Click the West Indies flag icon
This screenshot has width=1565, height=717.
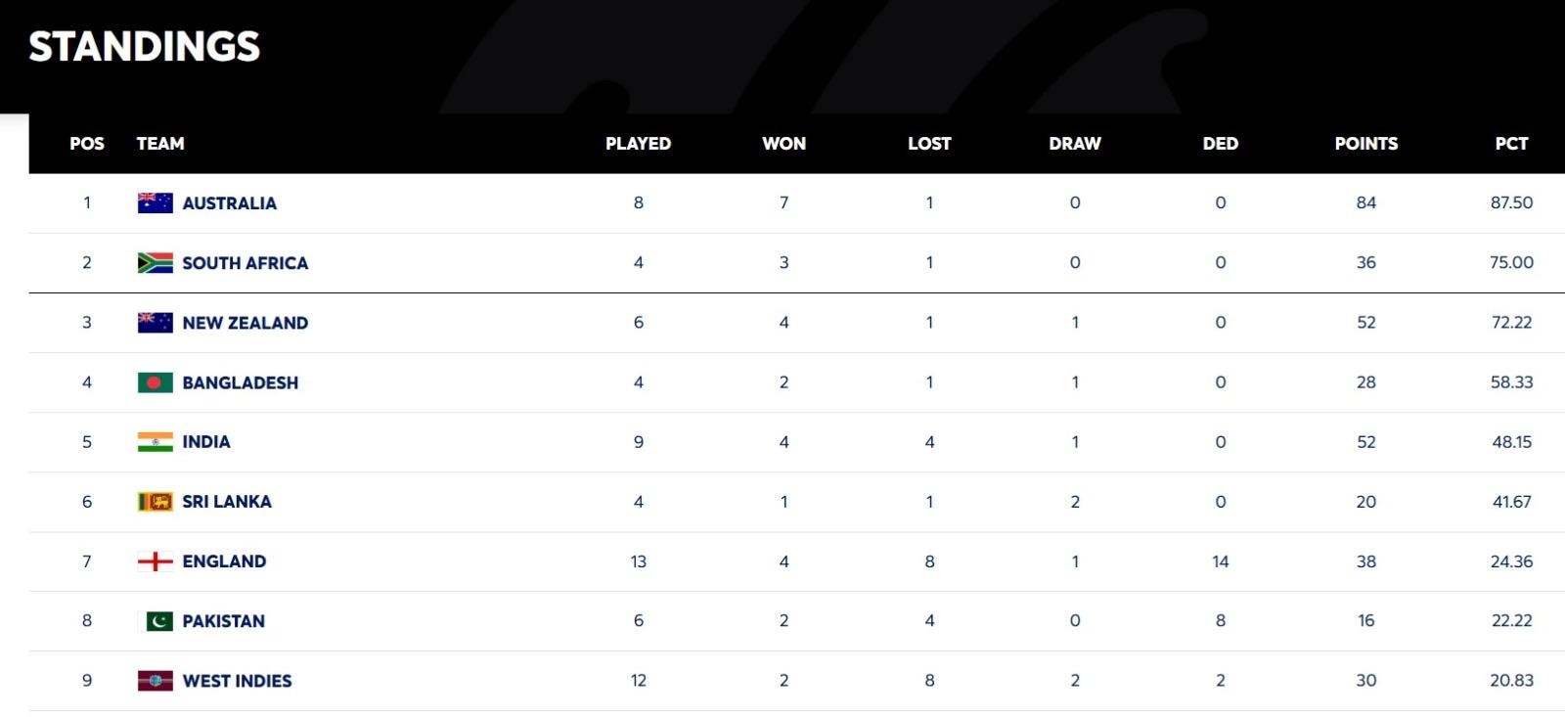point(156,681)
